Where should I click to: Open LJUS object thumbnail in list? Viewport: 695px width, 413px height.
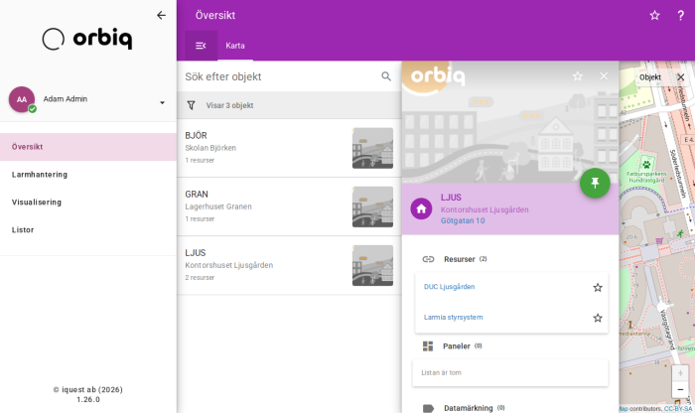372,265
